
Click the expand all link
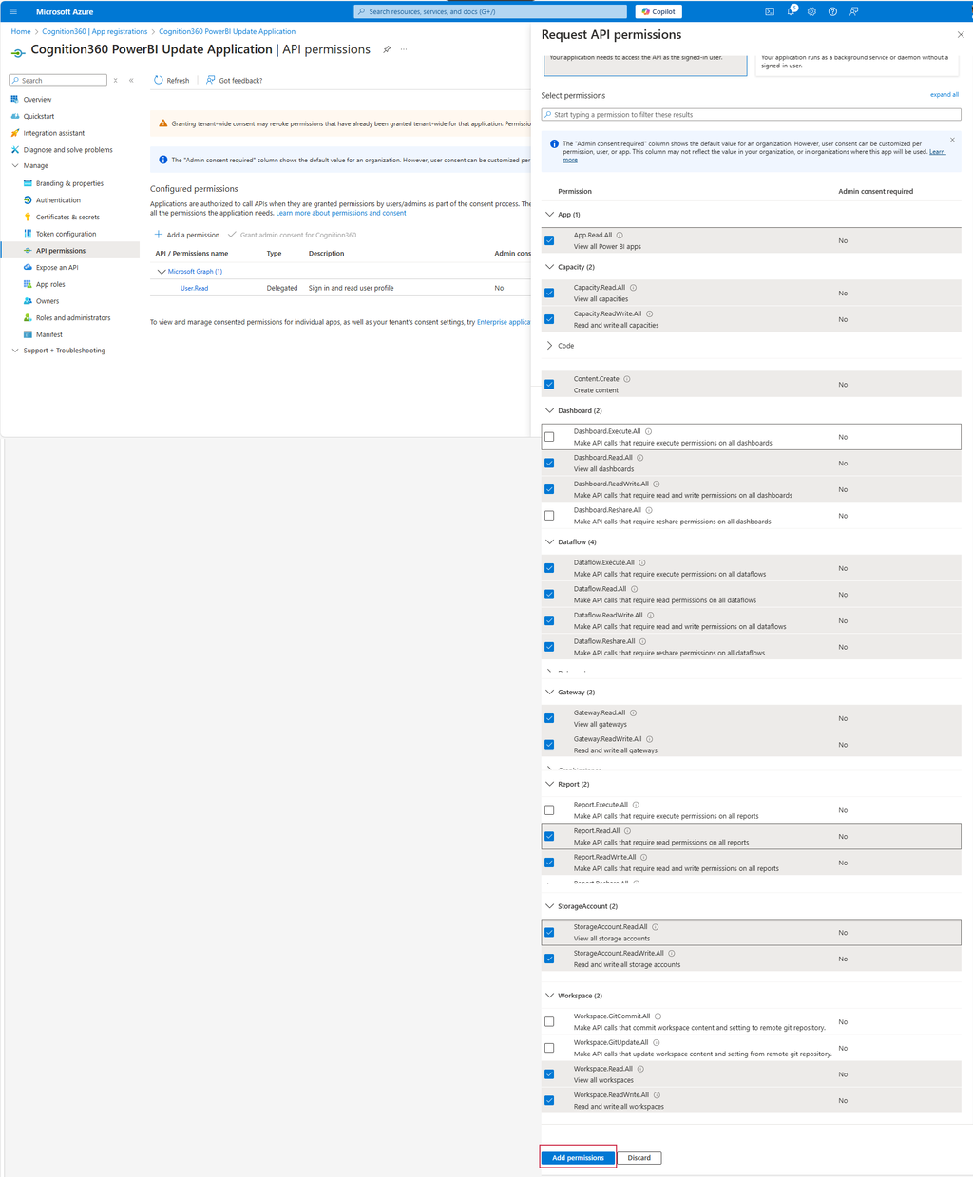pos(944,95)
